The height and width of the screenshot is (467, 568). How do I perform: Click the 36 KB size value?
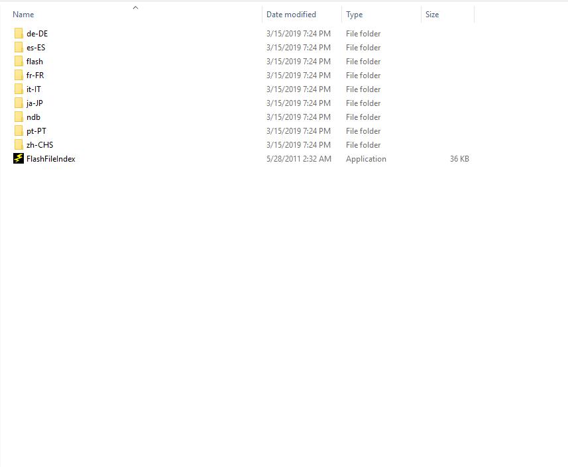(459, 159)
